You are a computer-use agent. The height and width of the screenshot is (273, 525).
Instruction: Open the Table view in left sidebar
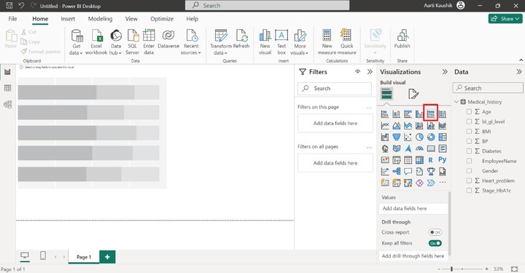(7, 88)
